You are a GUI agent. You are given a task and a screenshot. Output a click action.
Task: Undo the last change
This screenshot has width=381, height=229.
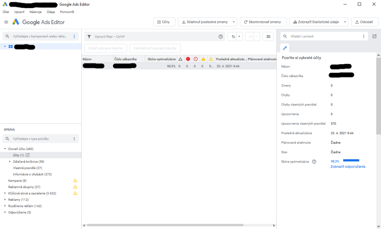(233, 37)
